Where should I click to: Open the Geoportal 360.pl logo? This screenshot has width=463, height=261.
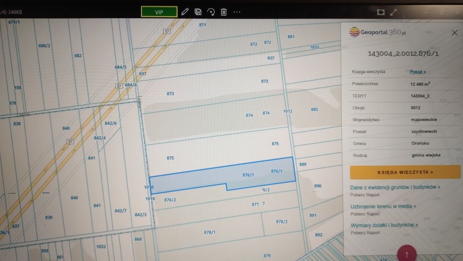pos(378,32)
